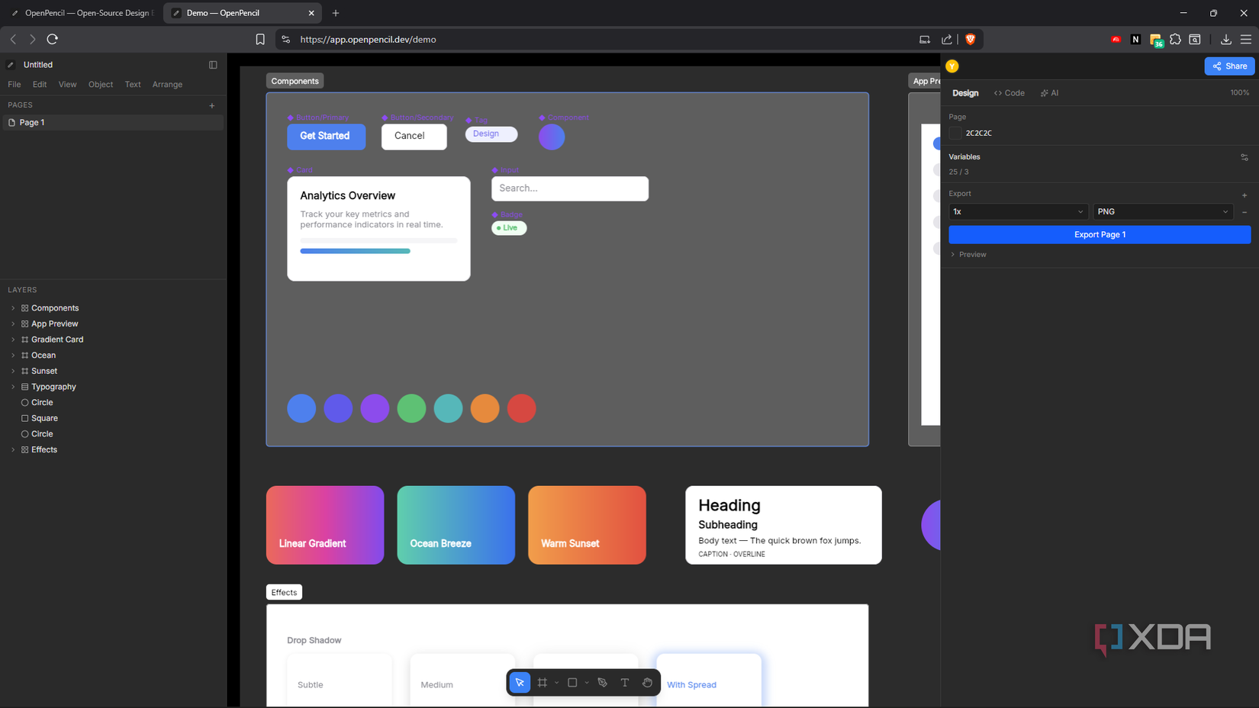Expand the Gradient Card layer

(x=13, y=340)
